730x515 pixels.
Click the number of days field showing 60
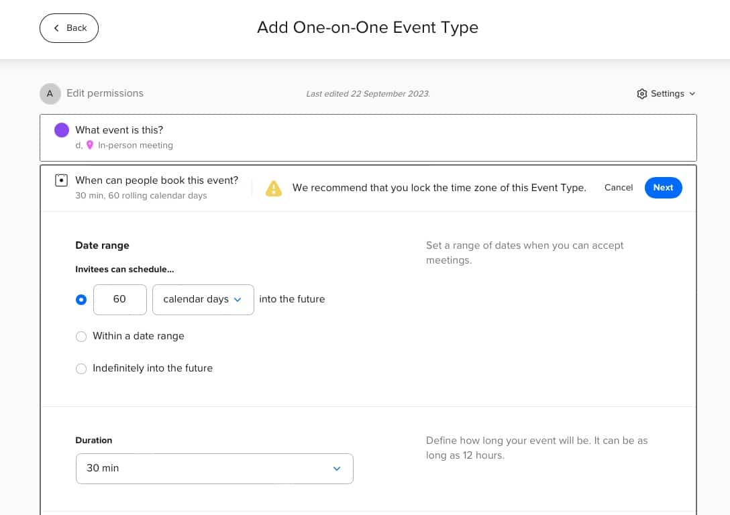pyautogui.click(x=119, y=300)
